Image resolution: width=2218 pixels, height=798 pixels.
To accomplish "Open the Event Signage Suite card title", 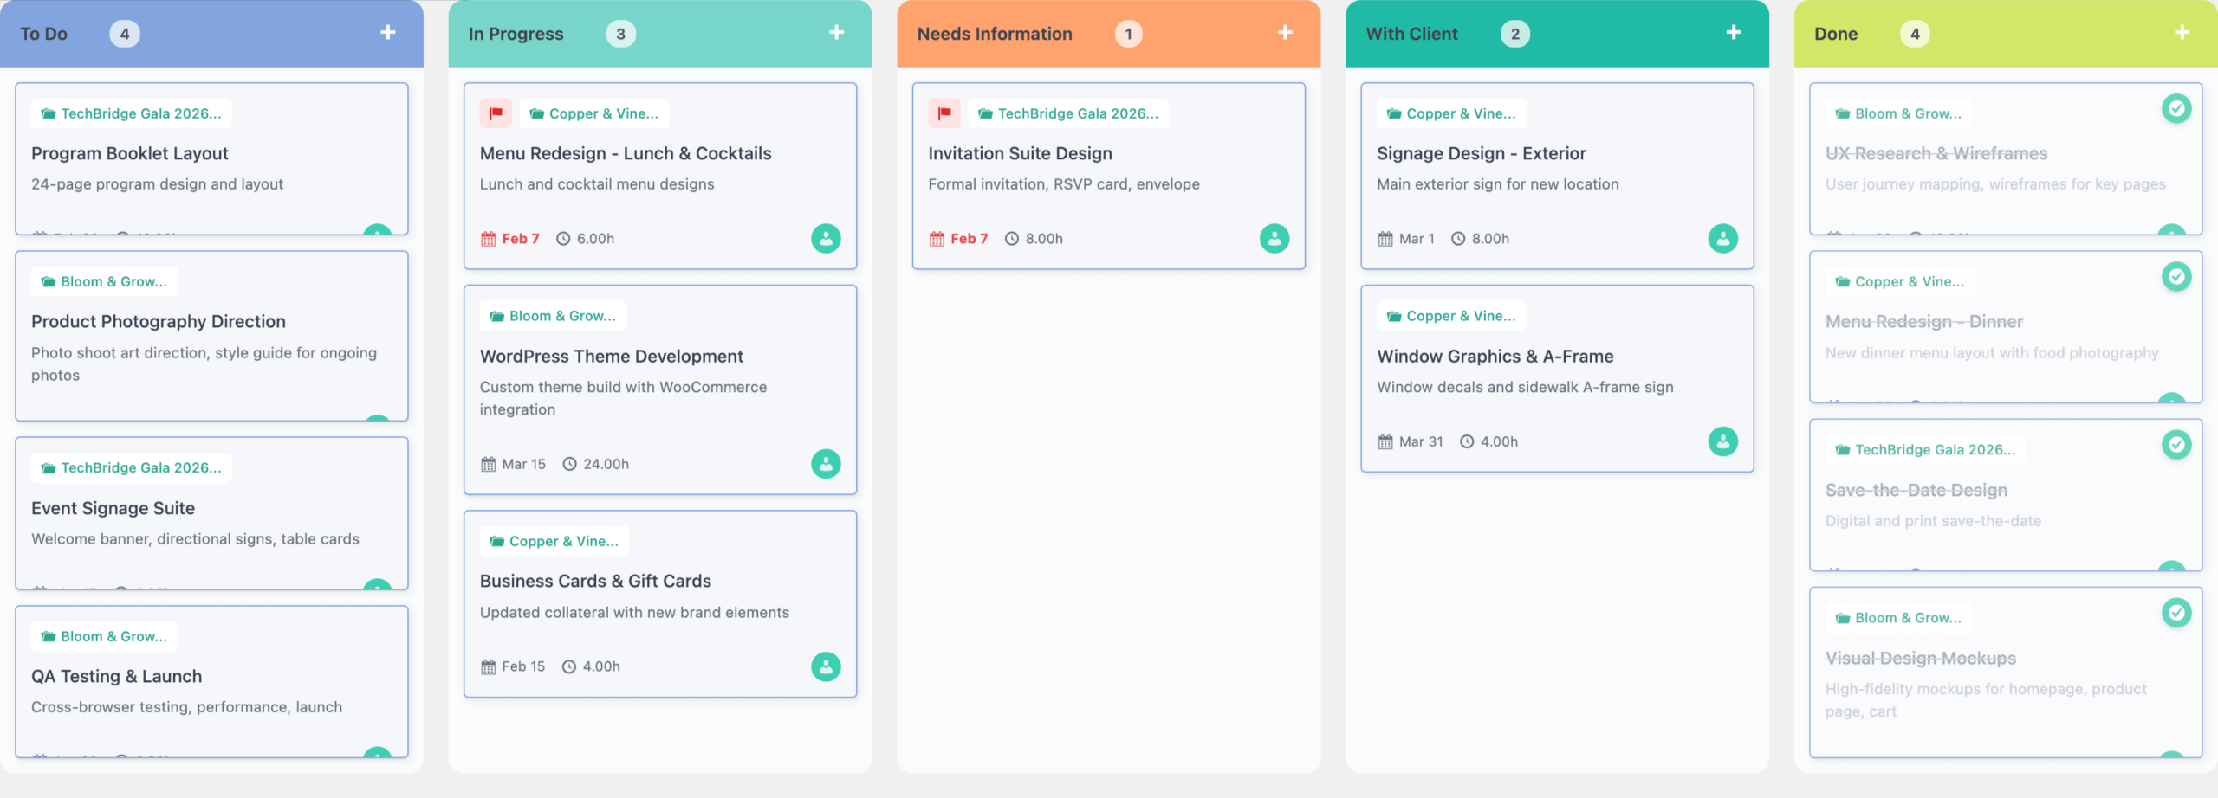I will point(113,508).
